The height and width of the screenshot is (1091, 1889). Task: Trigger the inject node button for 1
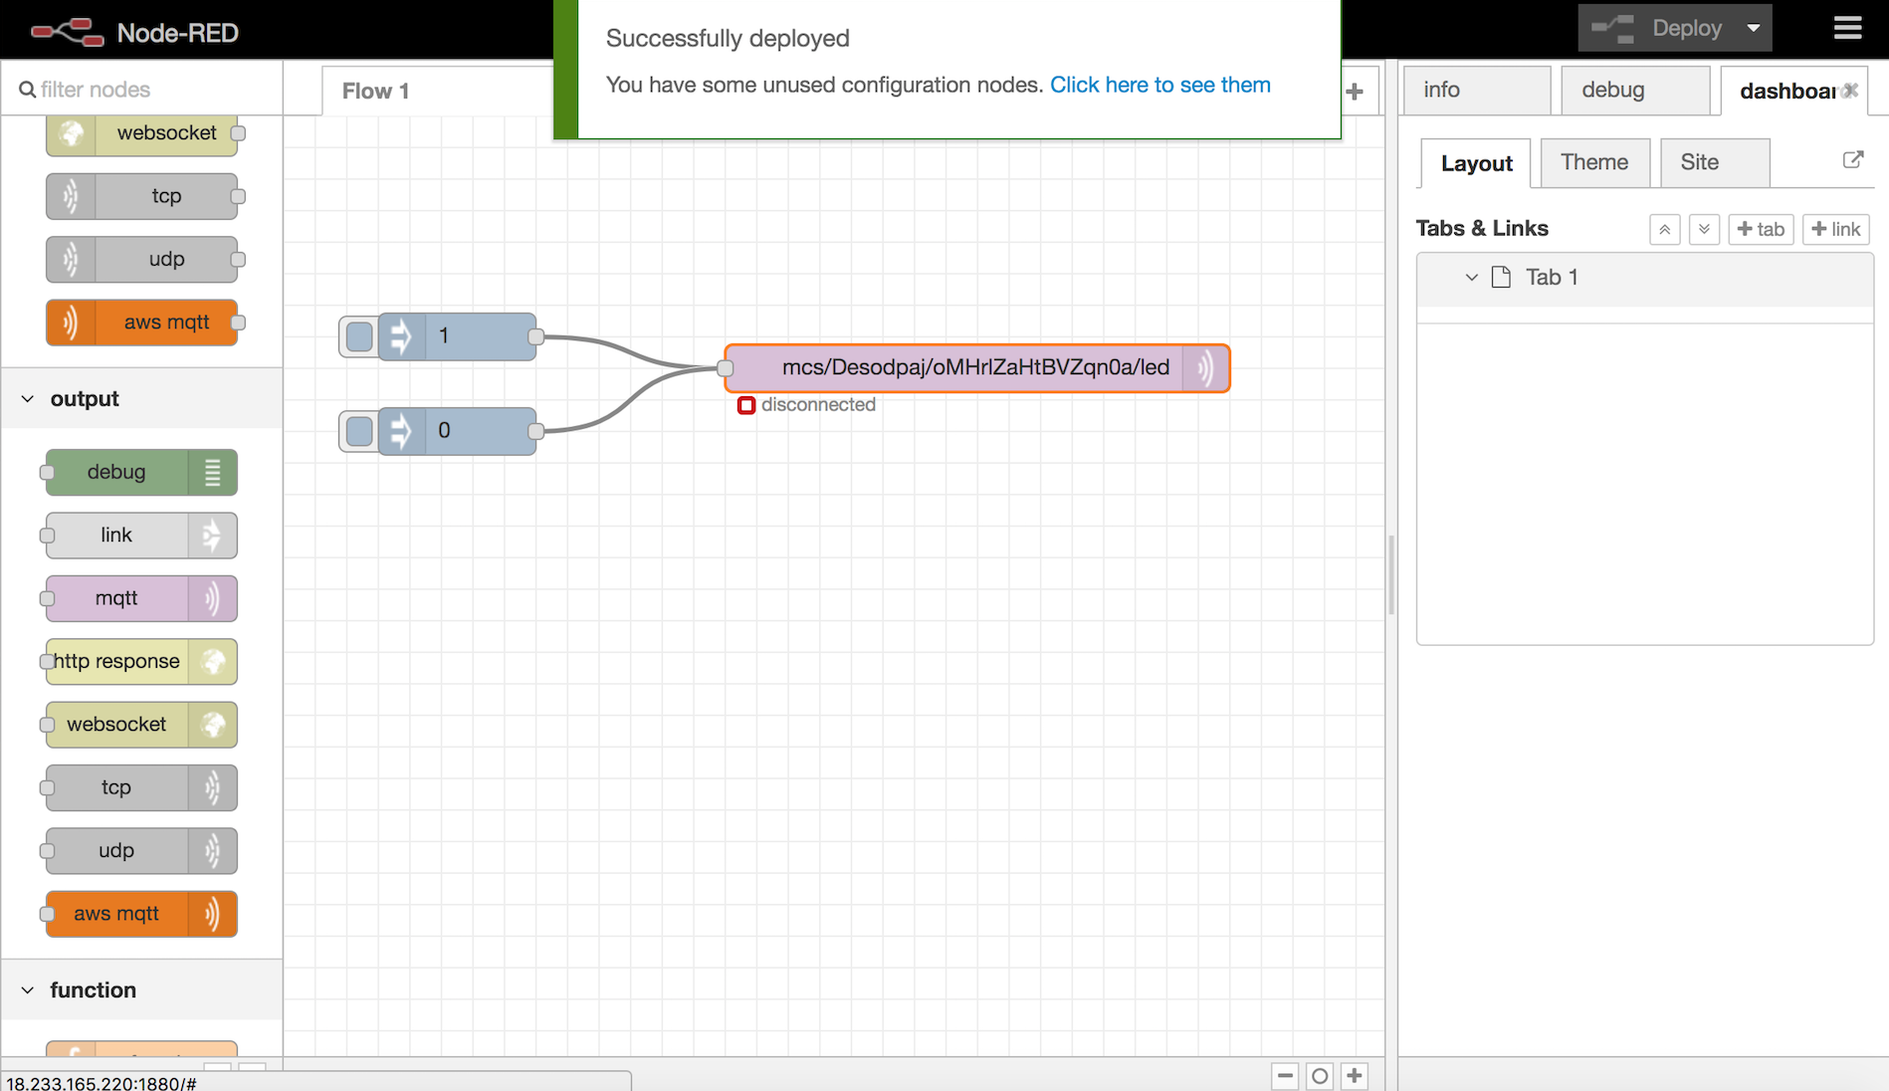coord(359,336)
